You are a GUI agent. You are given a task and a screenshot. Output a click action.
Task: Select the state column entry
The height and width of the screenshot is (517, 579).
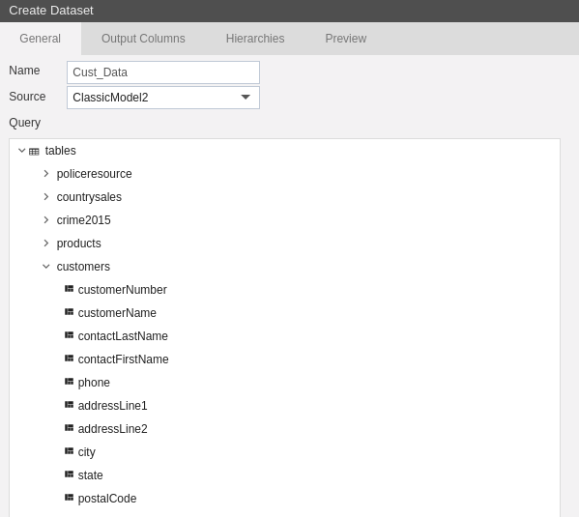[90, 474]
